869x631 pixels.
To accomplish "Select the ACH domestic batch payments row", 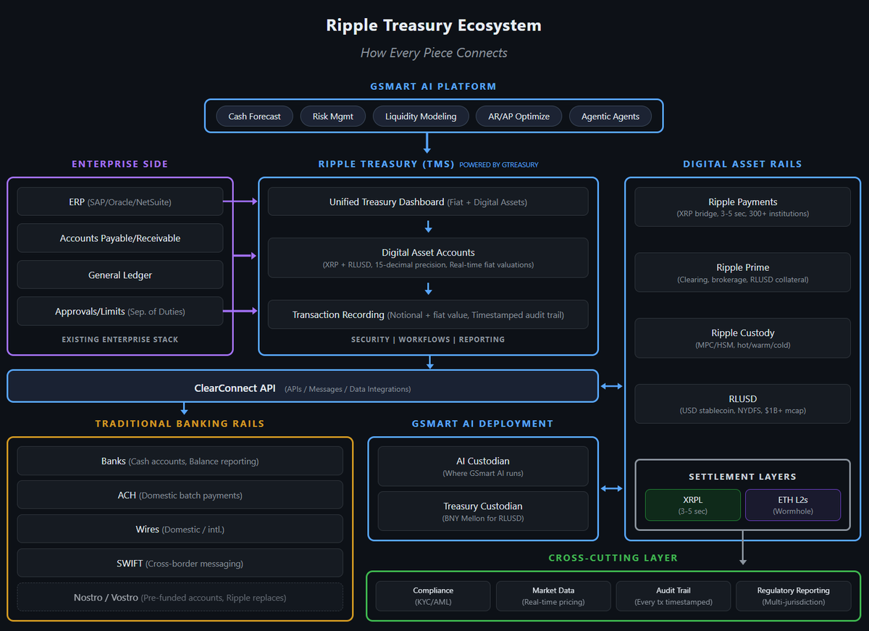I will point(180,495).
